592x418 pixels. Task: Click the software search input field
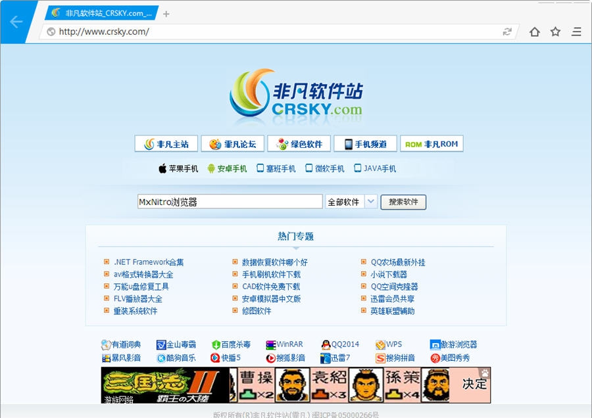tap(230, 202)
